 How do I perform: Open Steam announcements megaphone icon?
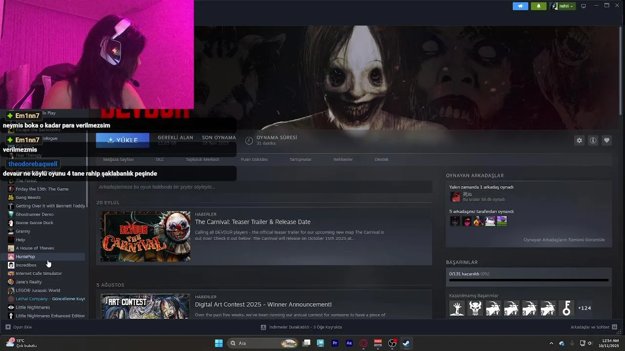(x=521, y=6)
